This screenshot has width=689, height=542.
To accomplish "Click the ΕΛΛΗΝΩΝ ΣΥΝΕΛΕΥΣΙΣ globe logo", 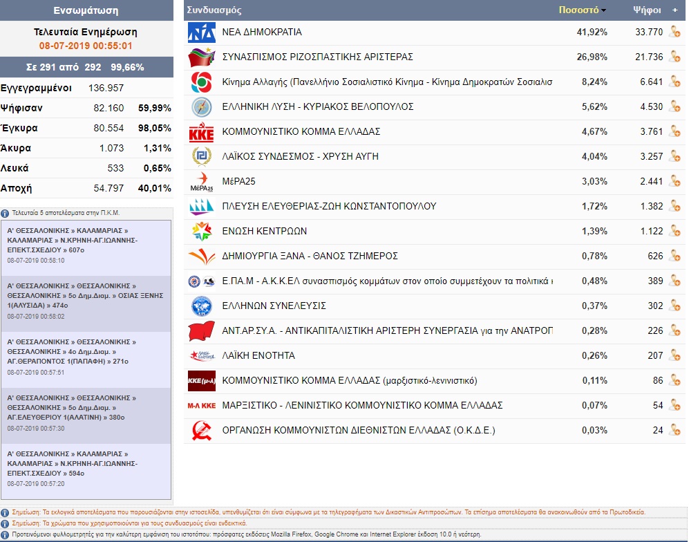I will click(x=202, y=306).
